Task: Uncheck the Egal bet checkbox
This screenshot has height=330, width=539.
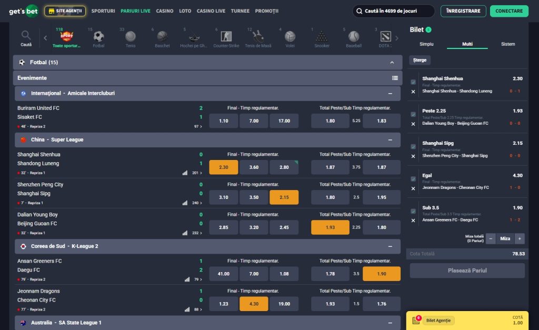Action: click(x=413, y=179)
